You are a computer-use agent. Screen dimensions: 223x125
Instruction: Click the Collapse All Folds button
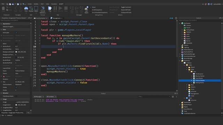(x=126, y=12)
